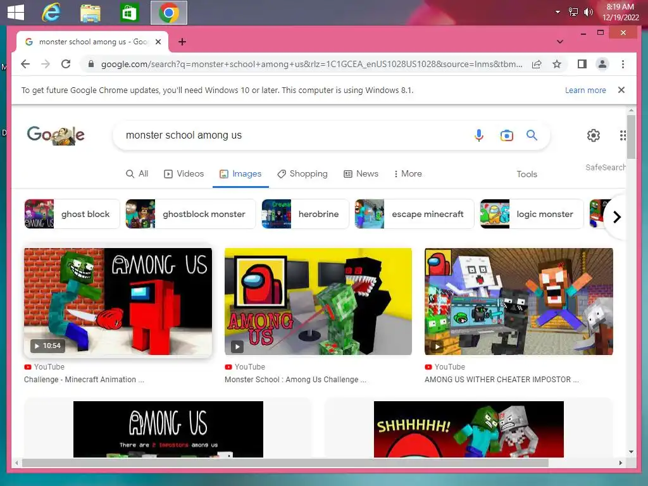The image size is (648, 486).
Task: Open Monster School : Among Us Challenge link
Action: pos(296,380)
